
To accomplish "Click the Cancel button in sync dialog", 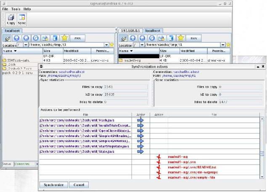I will (x=79, y=185).
